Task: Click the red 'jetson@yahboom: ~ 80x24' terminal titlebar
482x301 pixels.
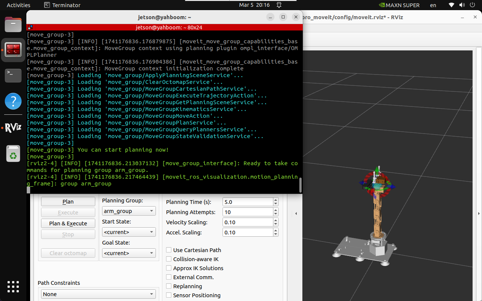Action: (165, 27)
